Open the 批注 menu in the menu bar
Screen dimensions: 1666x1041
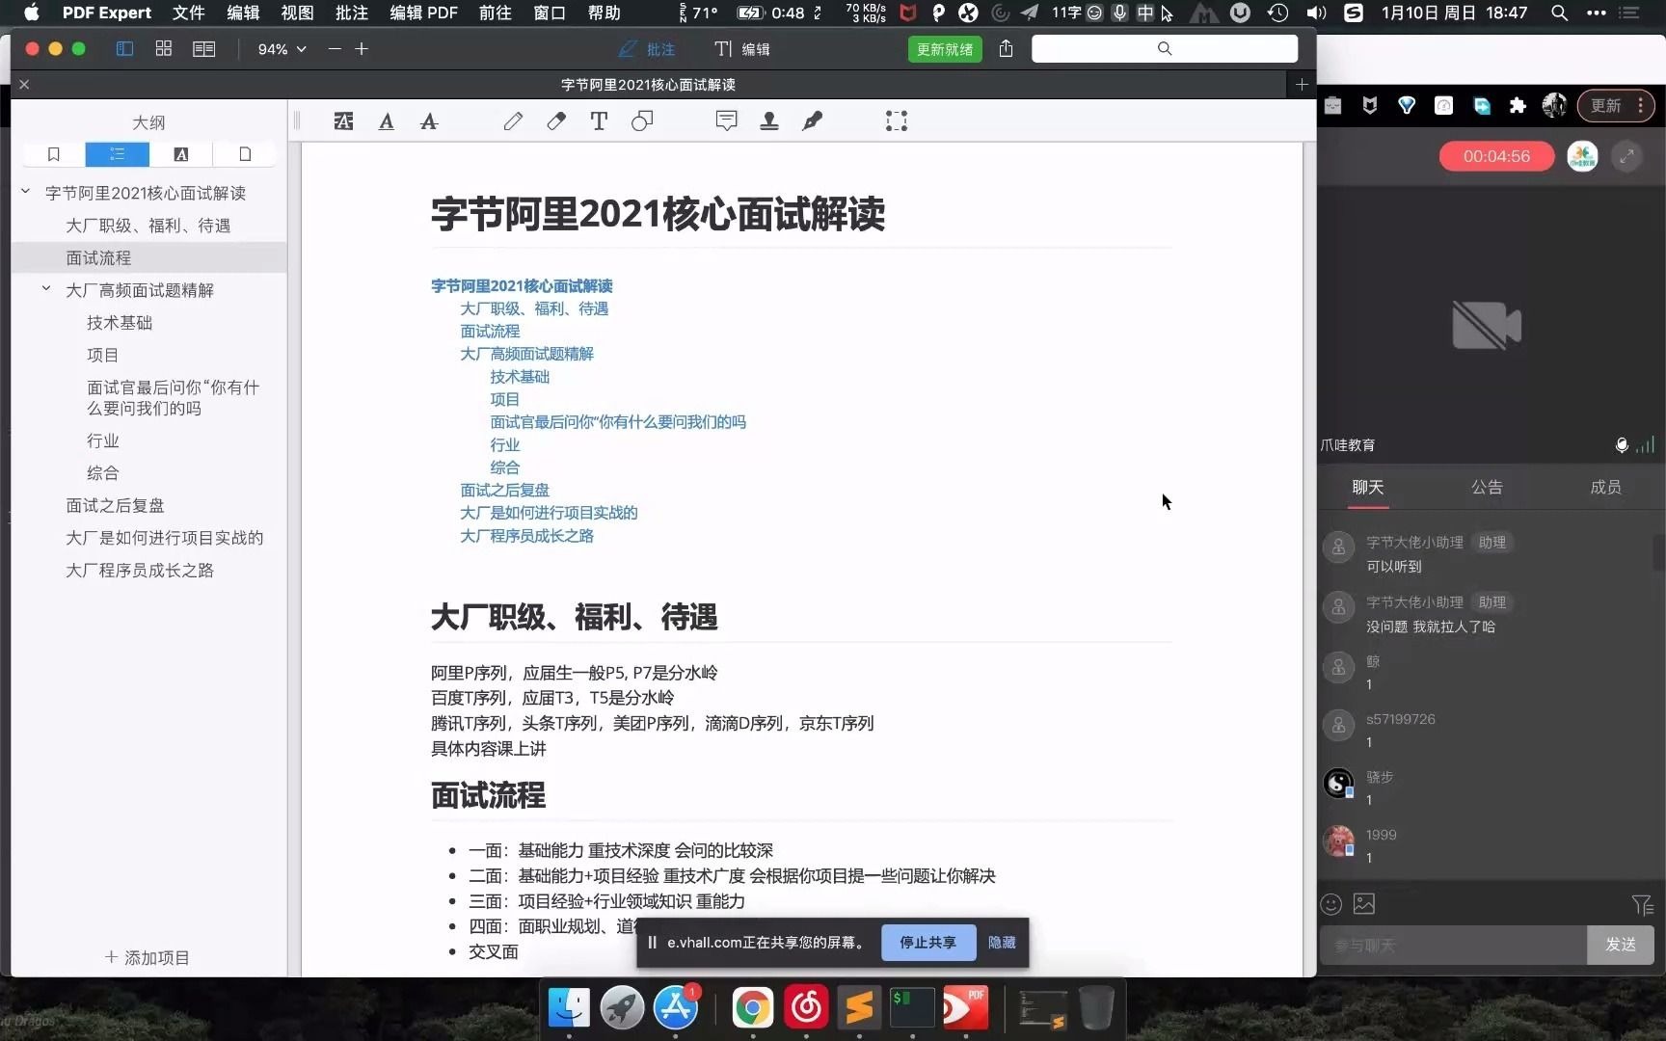point(352,13)
